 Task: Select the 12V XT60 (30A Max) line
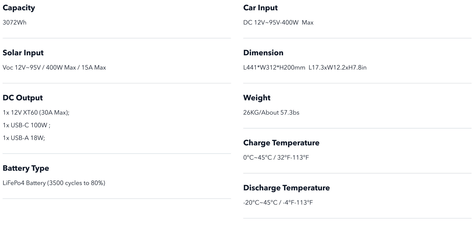pyautogui.click(x=36, y=112)
